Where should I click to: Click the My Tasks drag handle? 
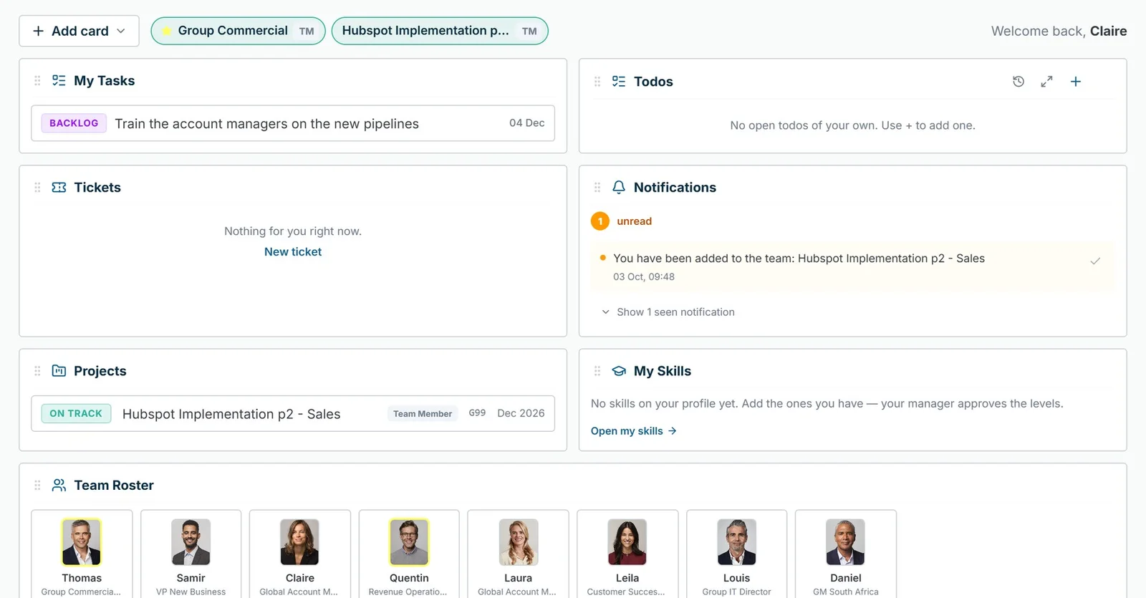click(37, 81)
